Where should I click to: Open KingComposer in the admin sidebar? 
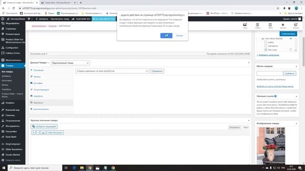pyautogui.click(x=12, y=144)
